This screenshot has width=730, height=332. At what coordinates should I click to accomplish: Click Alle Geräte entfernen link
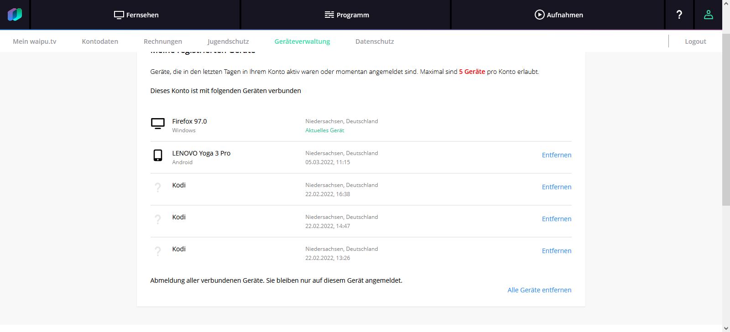coord(539,290)
